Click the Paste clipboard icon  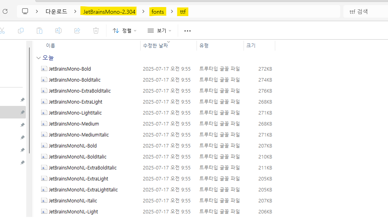click(40, 31)
